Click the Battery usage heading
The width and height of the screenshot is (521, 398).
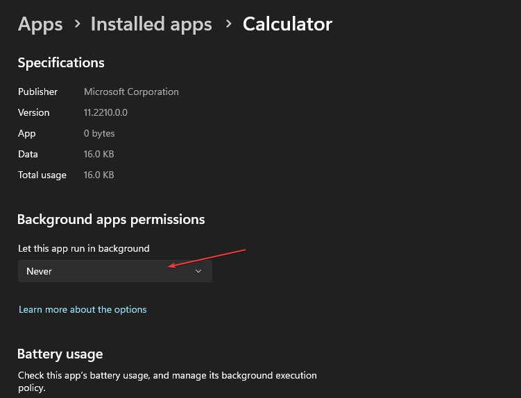(x=60, y=354)
